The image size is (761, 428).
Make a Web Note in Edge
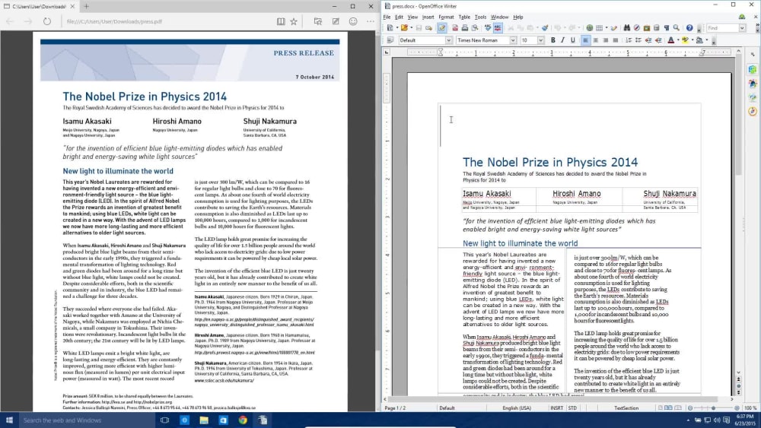[336, 21]
